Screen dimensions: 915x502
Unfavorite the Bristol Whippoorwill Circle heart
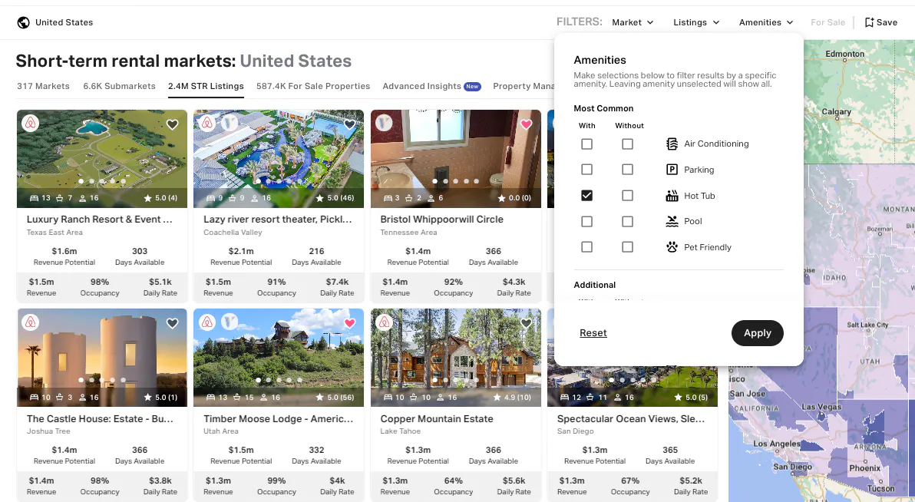[527, 124]
